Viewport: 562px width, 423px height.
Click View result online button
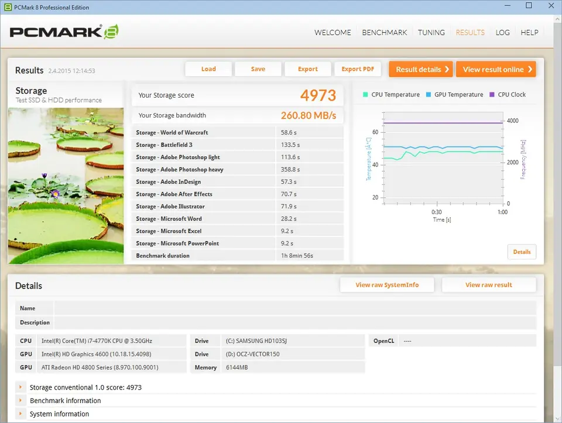click(x=495, y=70)
